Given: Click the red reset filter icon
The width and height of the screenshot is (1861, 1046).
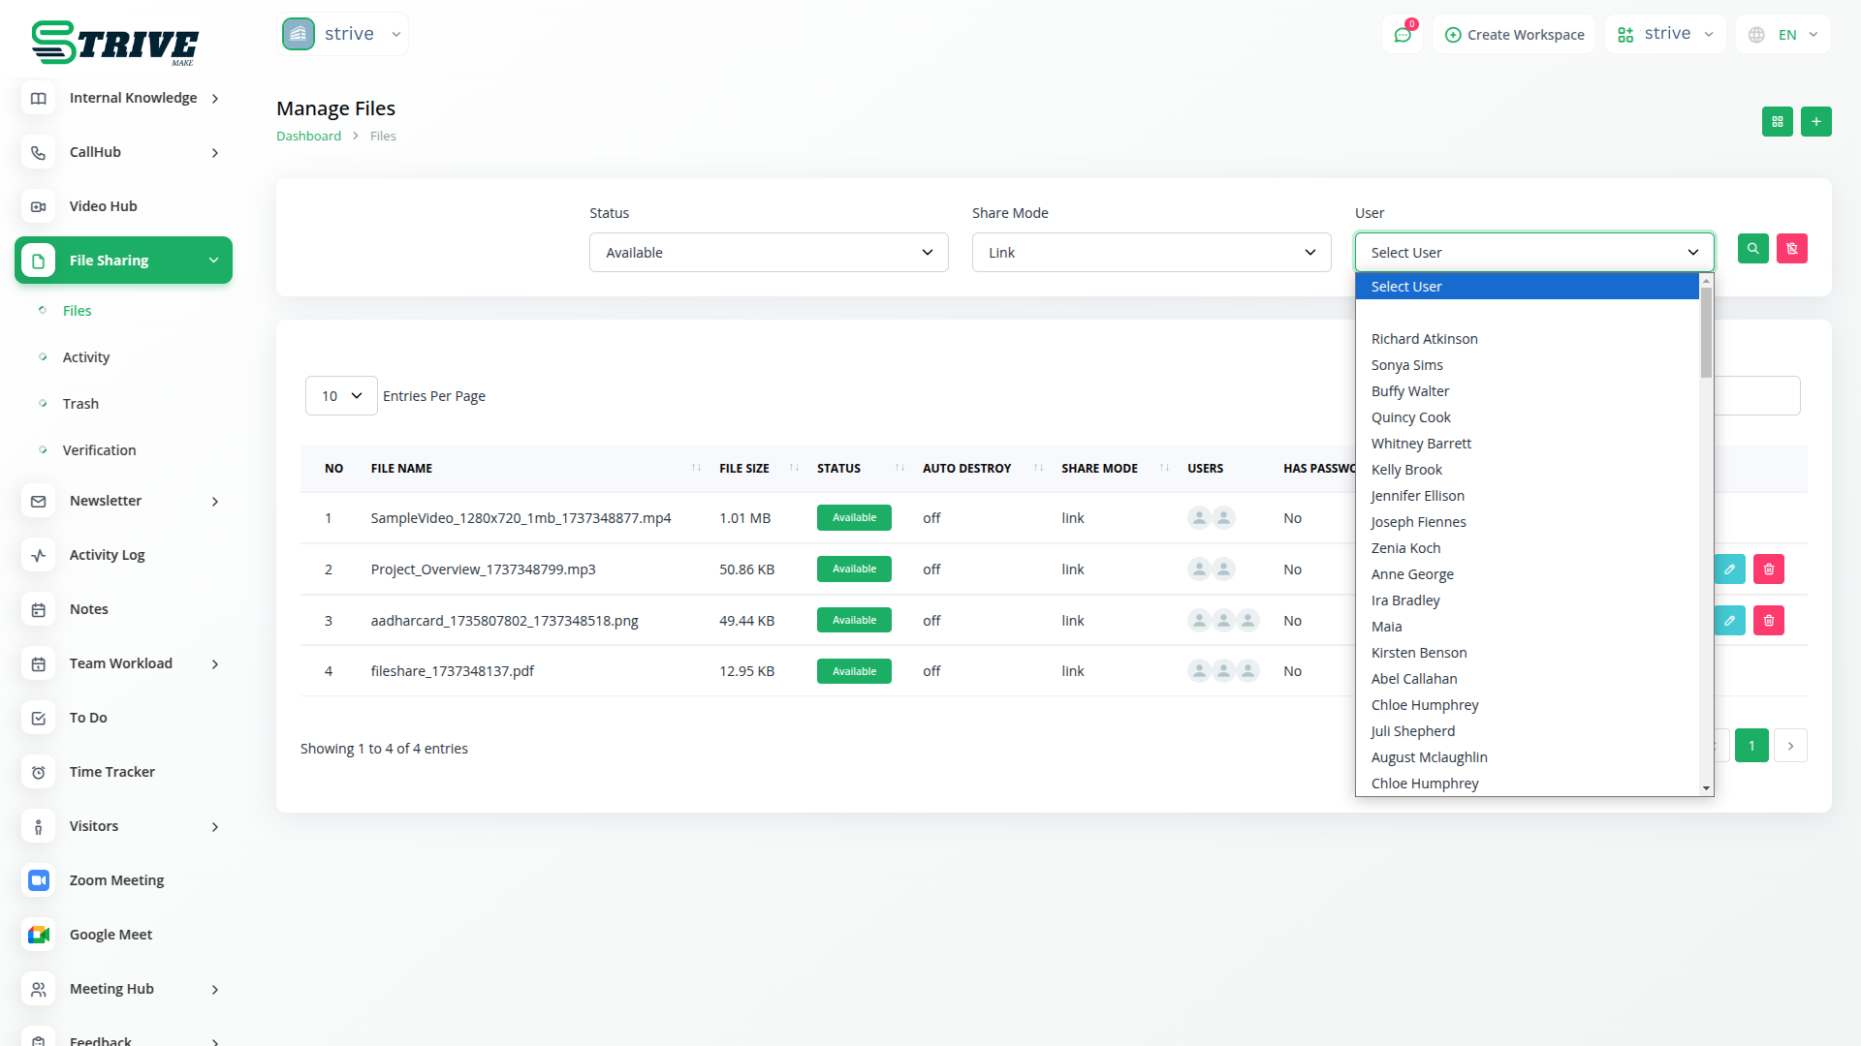Looking at the screenshot, I should tap(1791, 249).
